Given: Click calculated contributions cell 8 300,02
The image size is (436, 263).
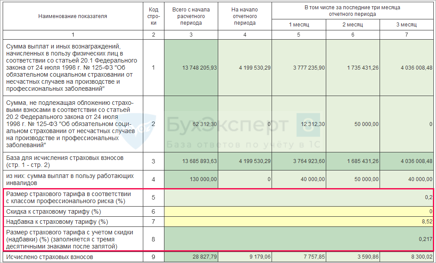Looking at the screenshot, I should coord(407,256).
